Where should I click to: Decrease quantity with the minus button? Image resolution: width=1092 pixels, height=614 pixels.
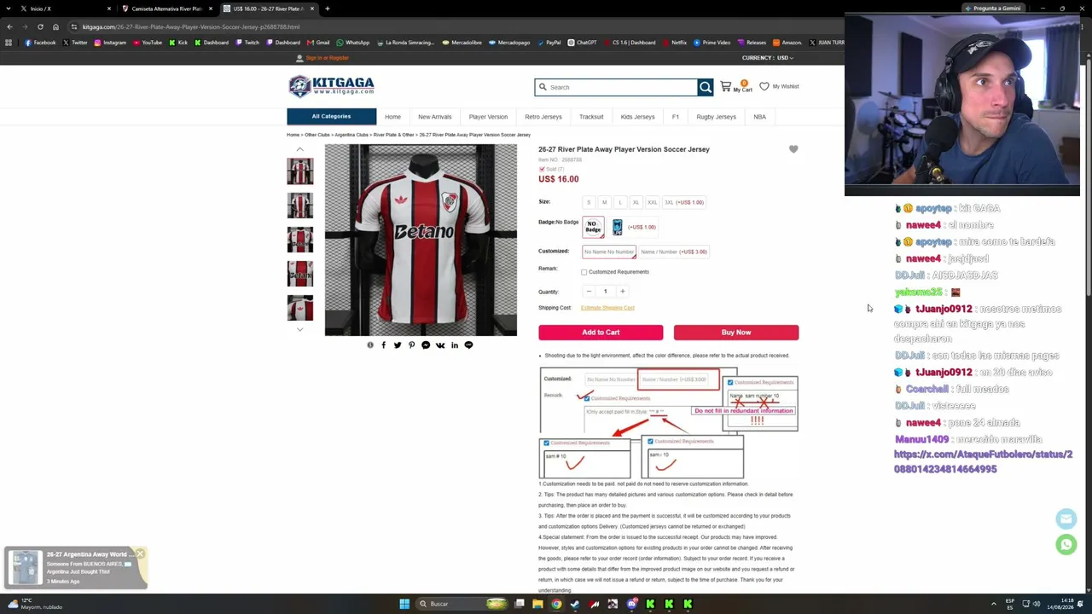point(589,292)
